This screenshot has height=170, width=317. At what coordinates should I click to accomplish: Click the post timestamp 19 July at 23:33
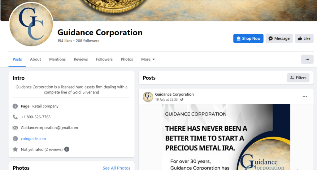pyautogui.click(x=166, y=99)
